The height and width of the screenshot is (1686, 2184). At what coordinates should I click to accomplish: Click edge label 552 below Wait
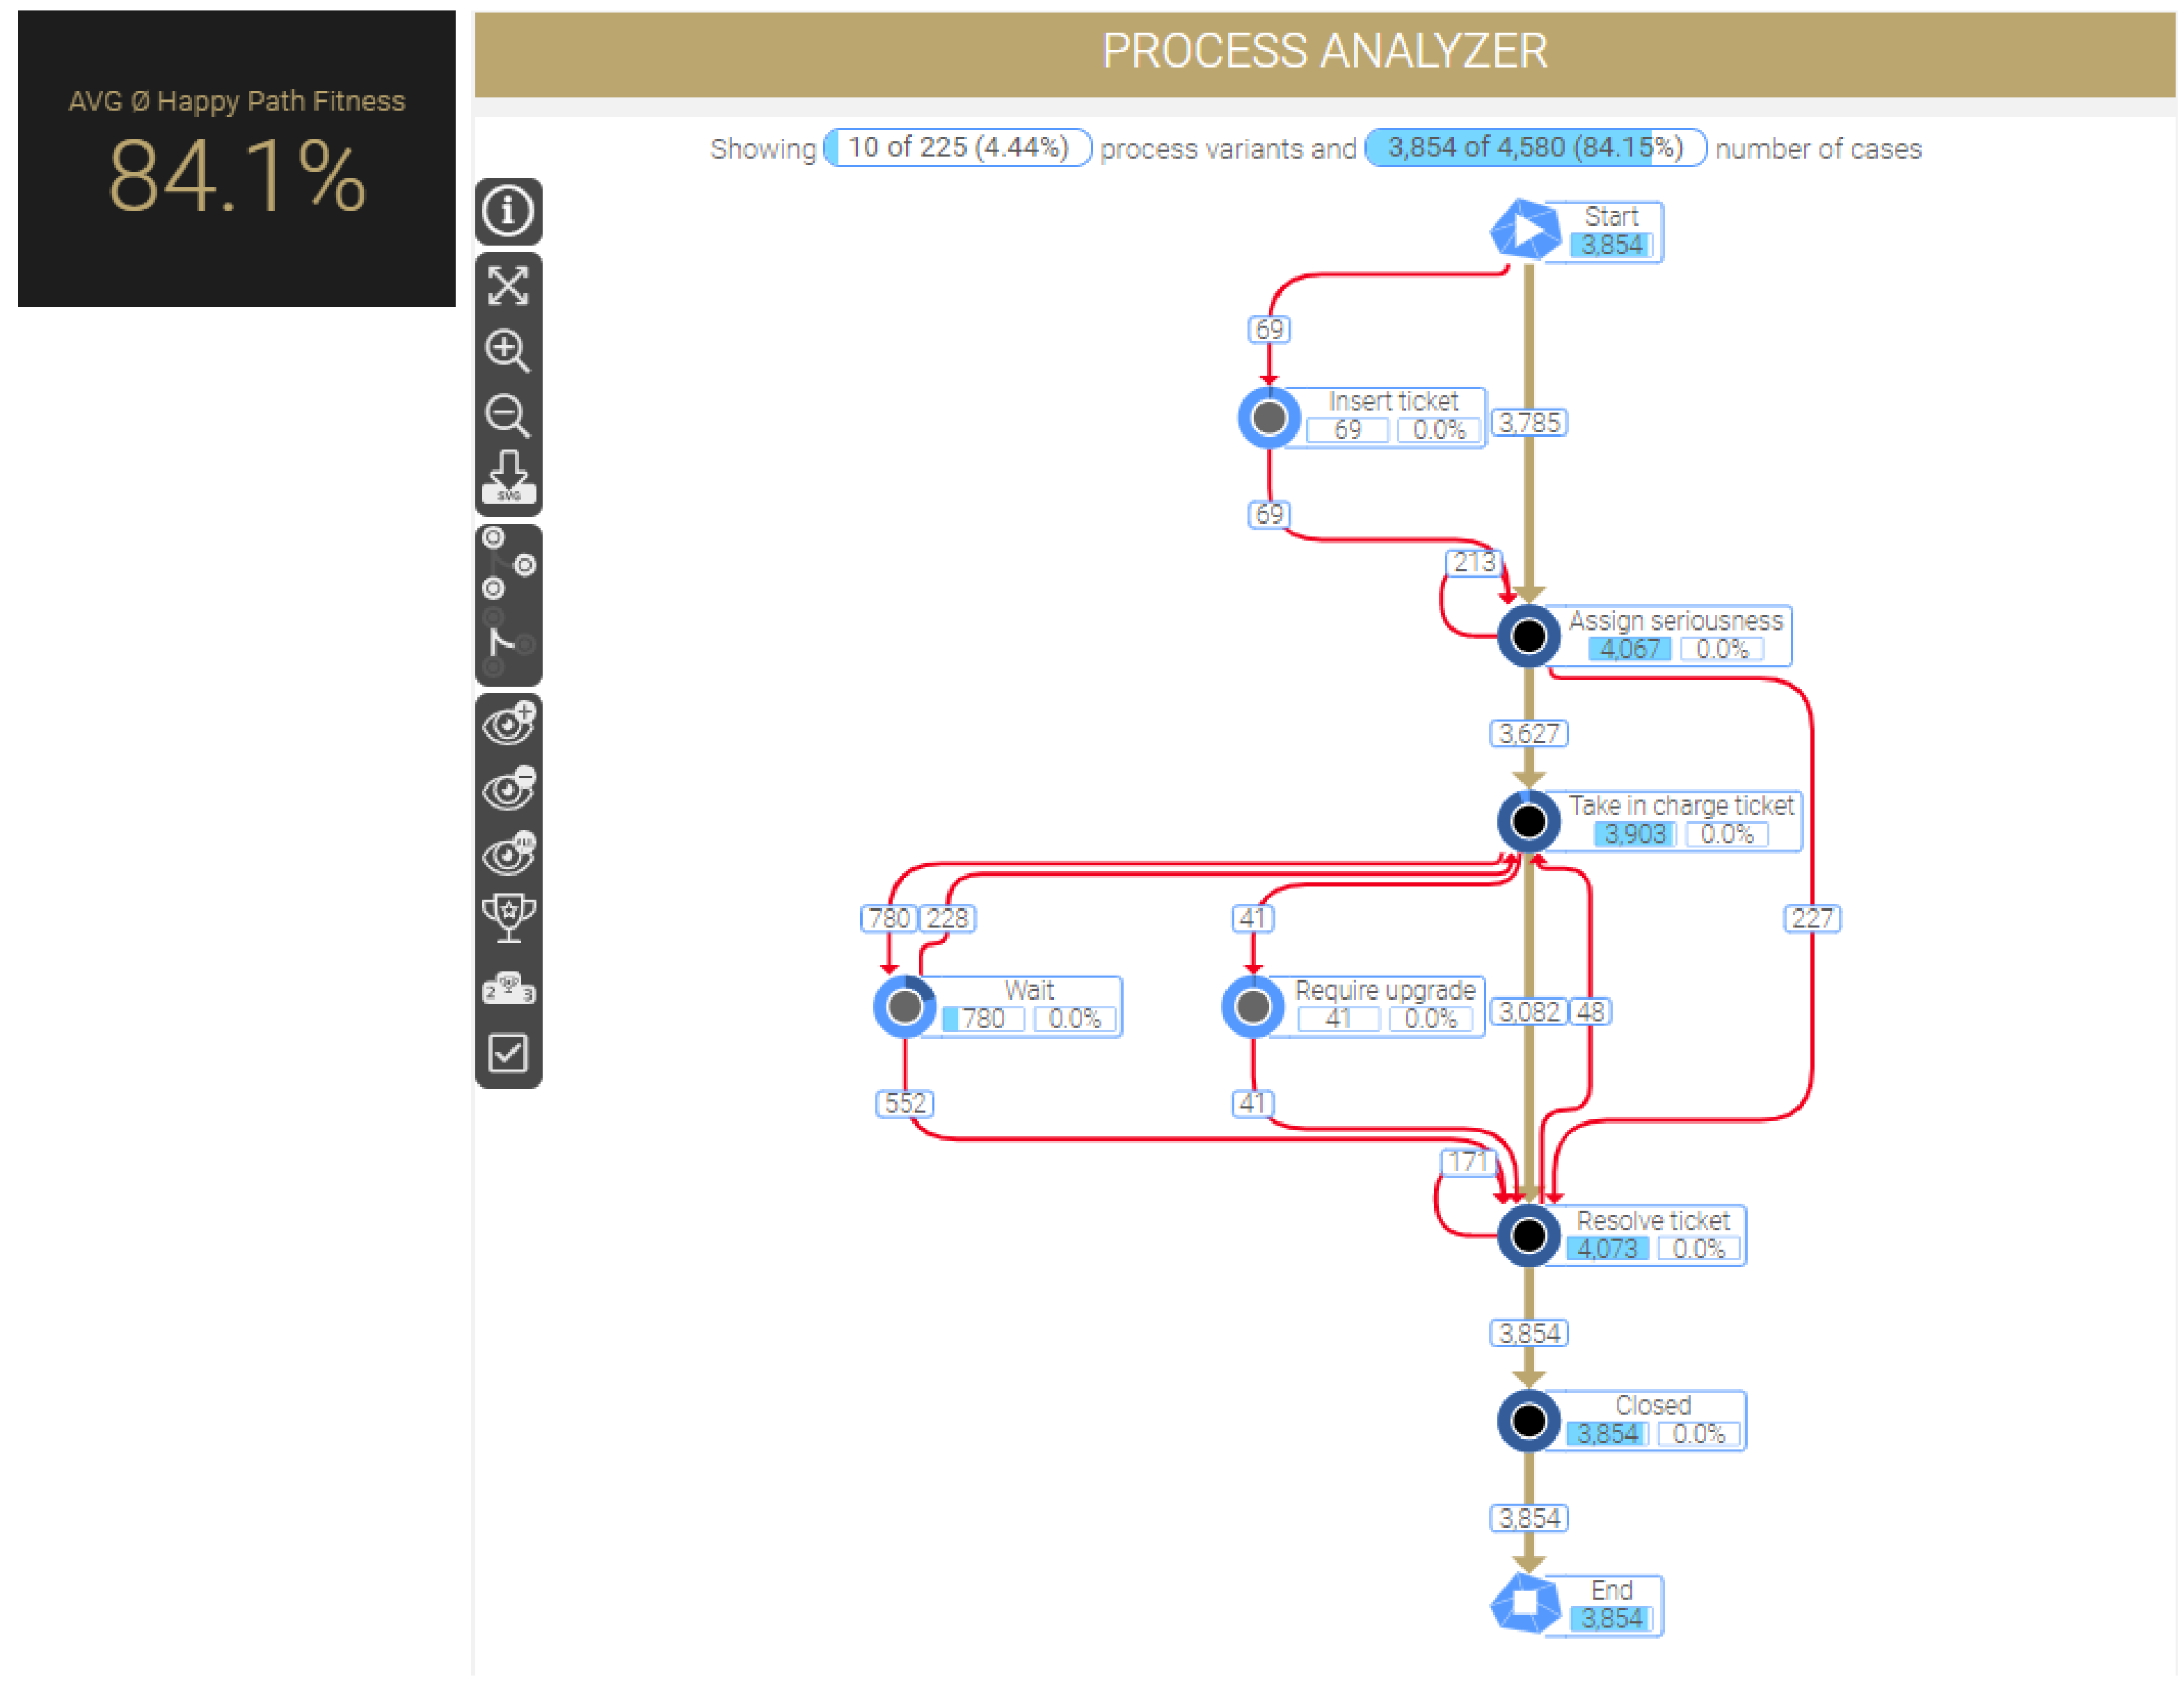click(905, 1104)
